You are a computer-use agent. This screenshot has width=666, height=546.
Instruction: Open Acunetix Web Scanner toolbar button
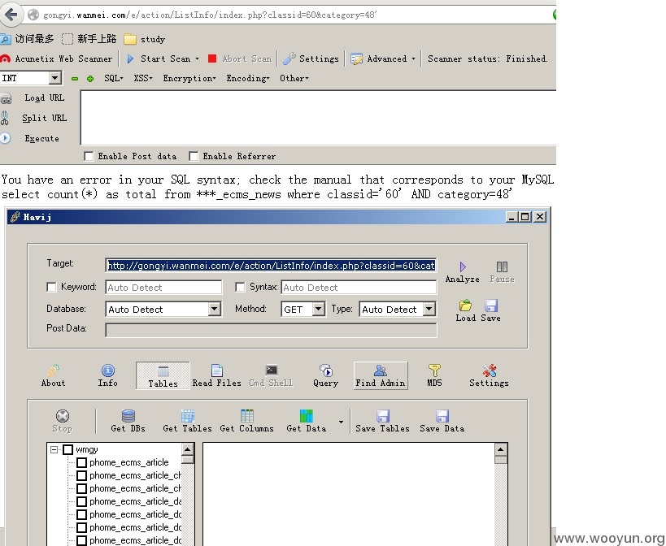click(x=57, y=58)
